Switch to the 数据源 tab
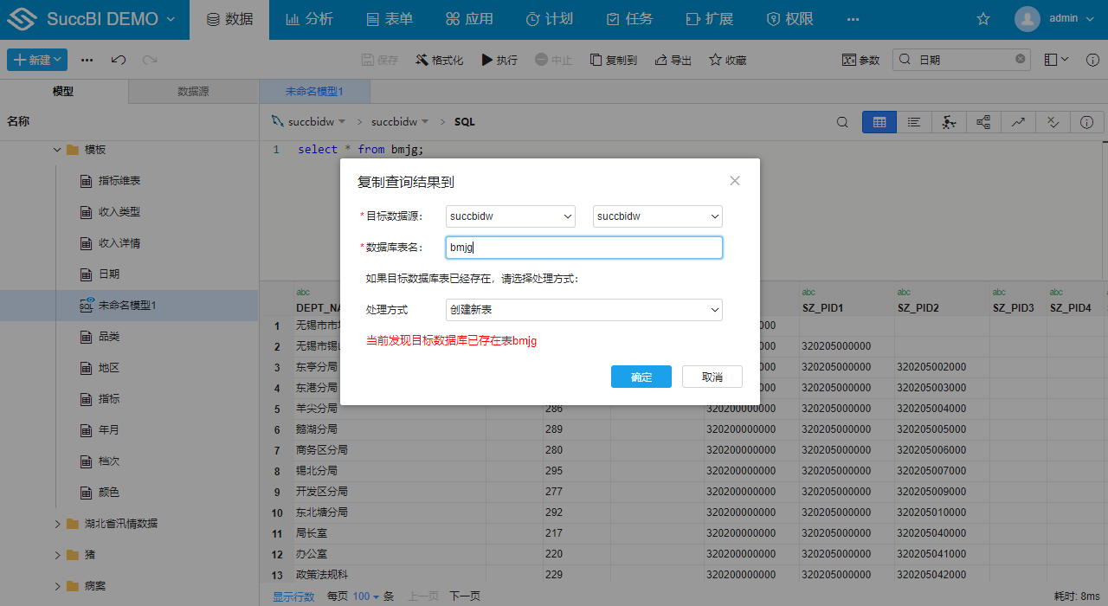 193,91
